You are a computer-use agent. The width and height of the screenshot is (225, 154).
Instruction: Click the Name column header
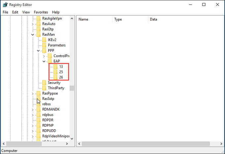pyautogui.click(x=94, y=19)
